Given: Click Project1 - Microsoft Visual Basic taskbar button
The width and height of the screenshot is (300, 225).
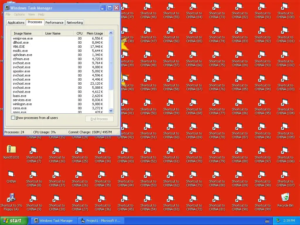Looking at the screenshot, I should [x=101, y=221].
